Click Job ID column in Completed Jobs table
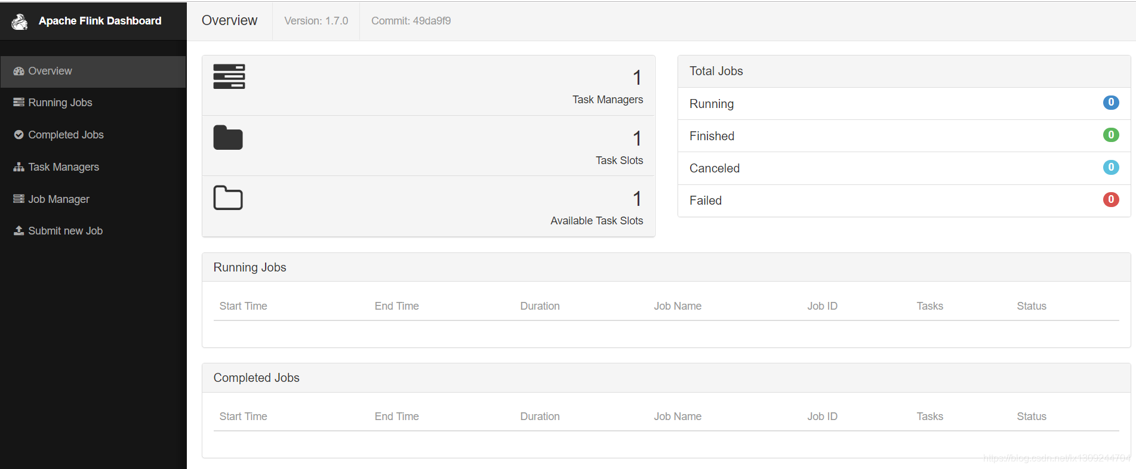Screen dimensions: 1136x469 click(822, 416)
